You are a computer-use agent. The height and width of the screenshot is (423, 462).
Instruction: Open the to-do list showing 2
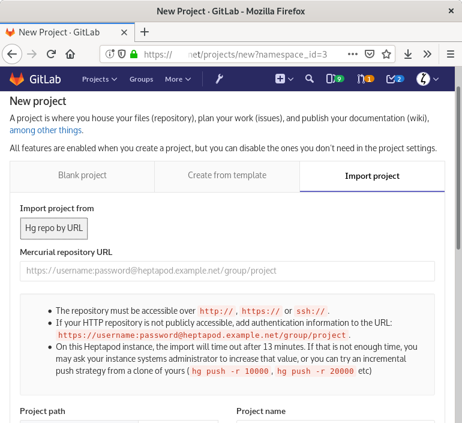[395, 79]
